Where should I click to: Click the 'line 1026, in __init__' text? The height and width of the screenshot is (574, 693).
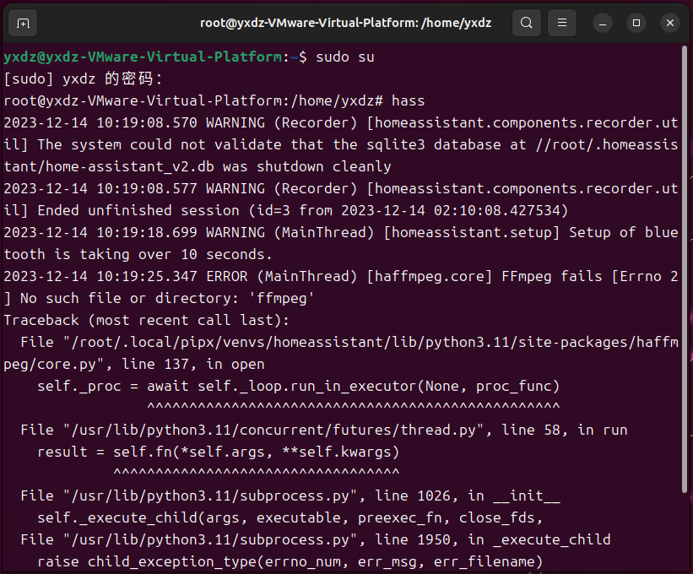(x=468, y=495)
